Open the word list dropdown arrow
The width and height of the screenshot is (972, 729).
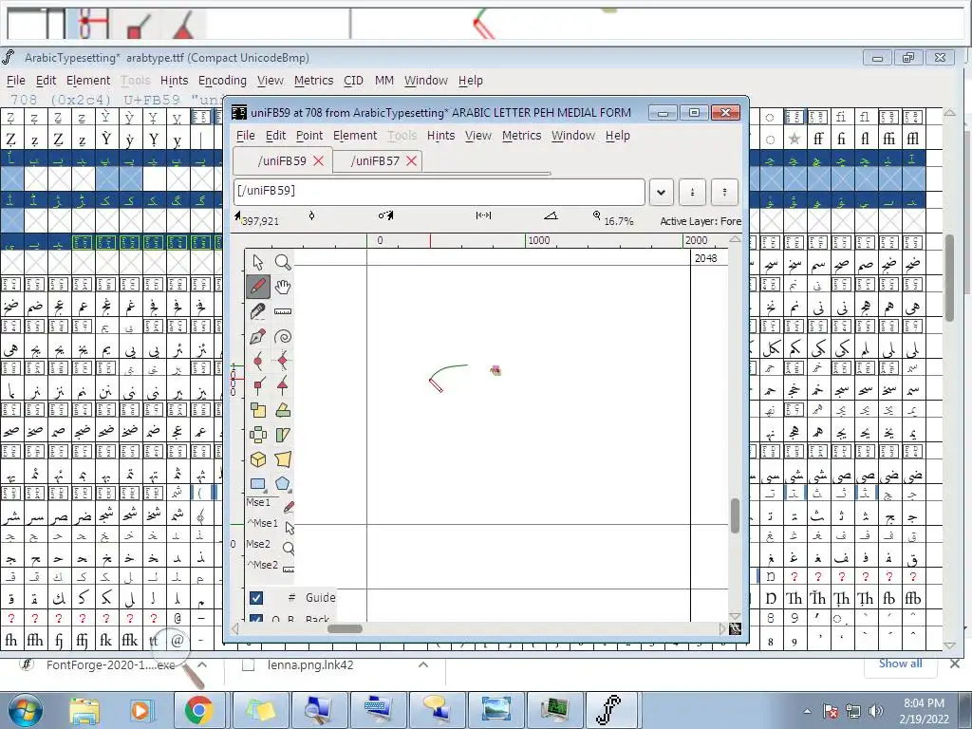pos(662,192)
